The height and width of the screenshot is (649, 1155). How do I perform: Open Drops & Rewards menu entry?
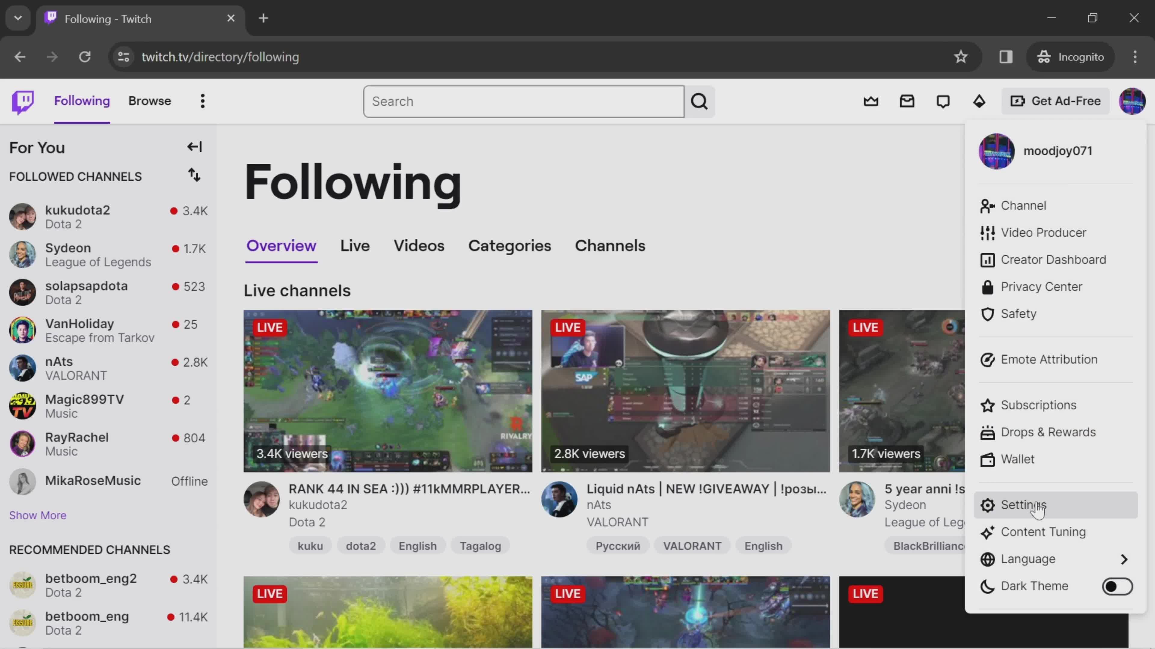pos(1056,432)
